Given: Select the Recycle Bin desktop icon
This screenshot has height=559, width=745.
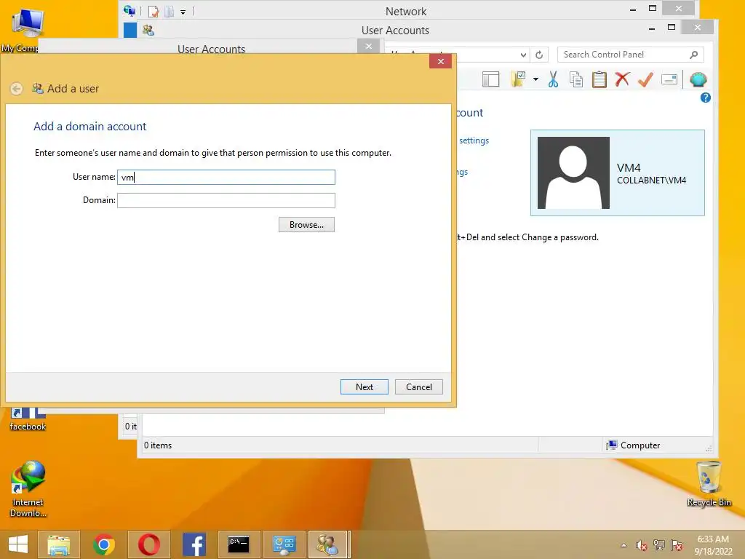Looking at the screenshot, I should [709, 484].
